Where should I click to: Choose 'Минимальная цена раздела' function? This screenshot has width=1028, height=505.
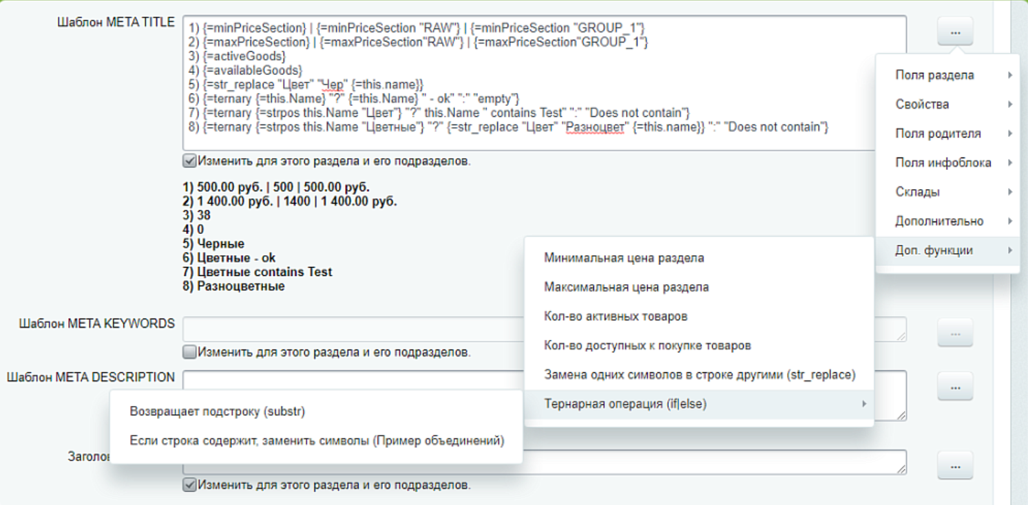coord(699,259)
